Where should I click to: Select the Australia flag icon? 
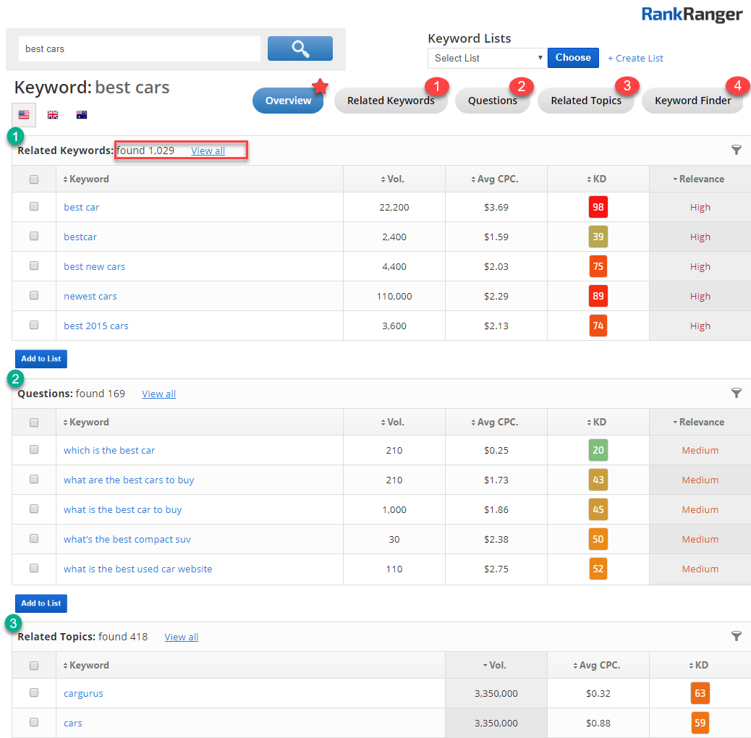click(82, 115)
